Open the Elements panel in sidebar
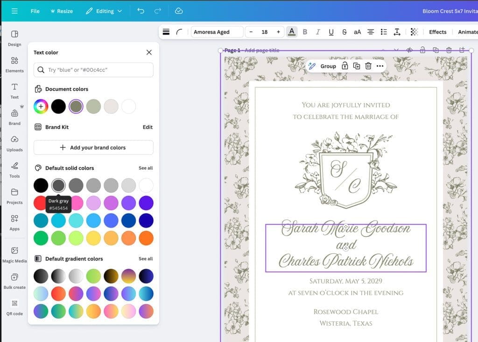Image resolution: width=478 pixels, height=342 pixels. (14, 64)
